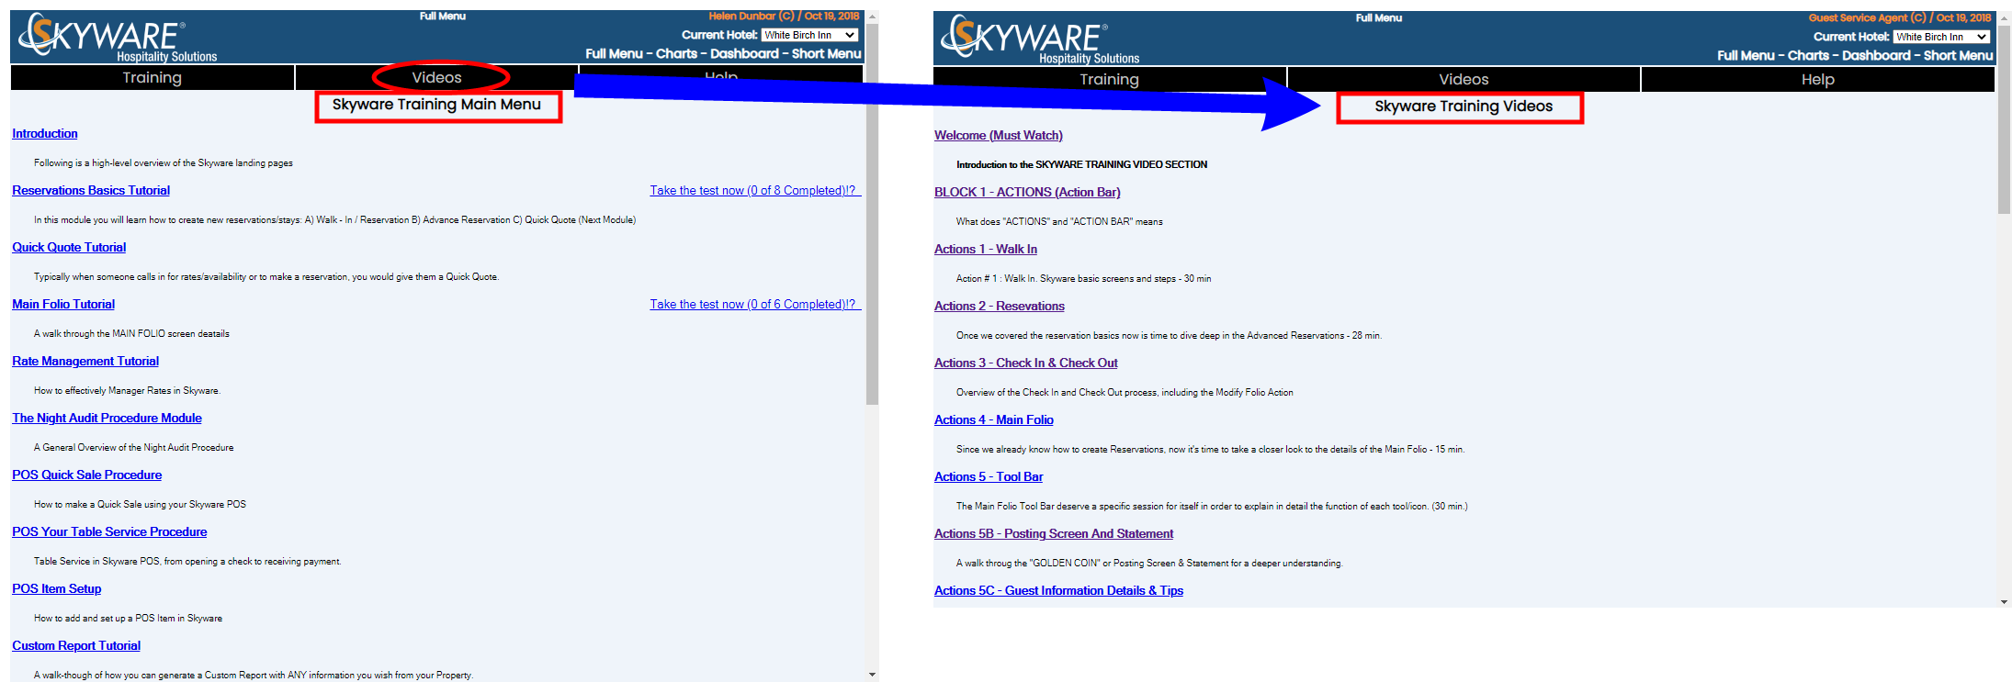Click right panel scrollbar down arrow
This screenshot has width=2012, height=693.
pyautogui.click(x=2004, y=601)
